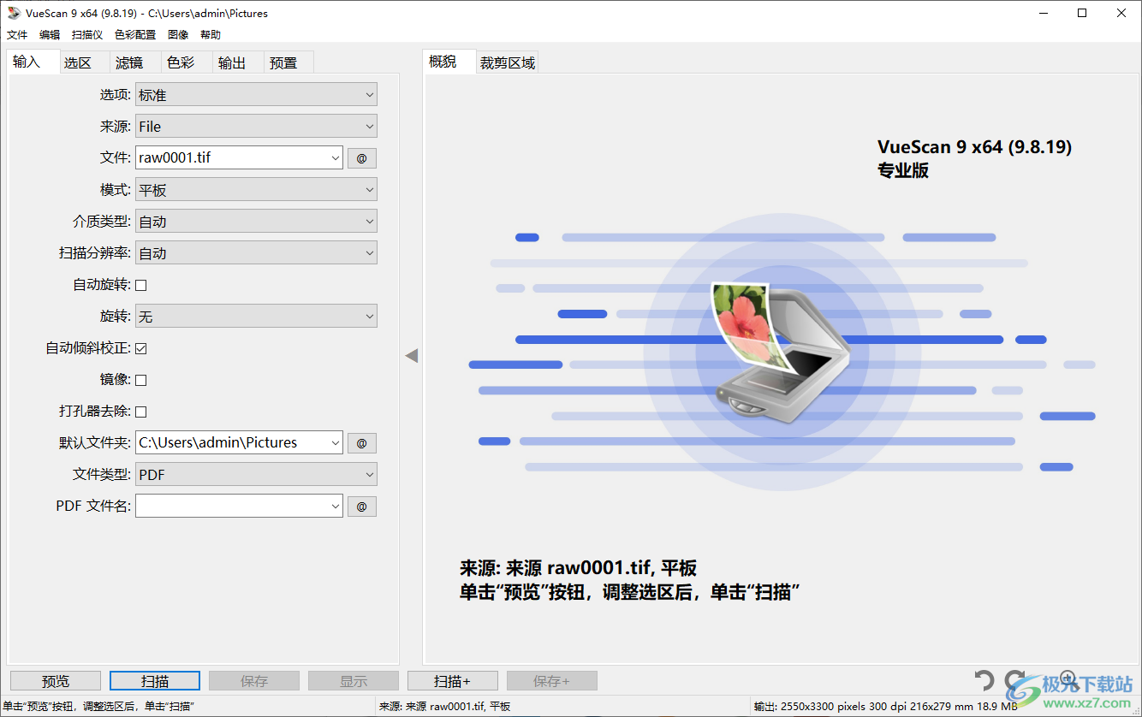The height and width of the screenshot is (717, 1142).
Task: Select the zoom-in magnifier icon
Action: tap(1068, 678)
